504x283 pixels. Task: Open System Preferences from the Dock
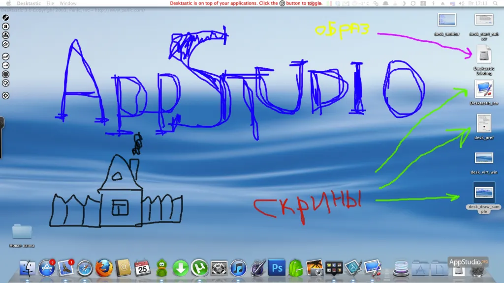point(219,268)
